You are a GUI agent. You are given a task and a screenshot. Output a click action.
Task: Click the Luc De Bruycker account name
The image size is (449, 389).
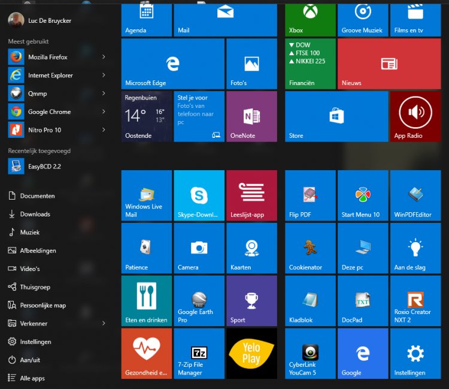(x=49, y=20)
